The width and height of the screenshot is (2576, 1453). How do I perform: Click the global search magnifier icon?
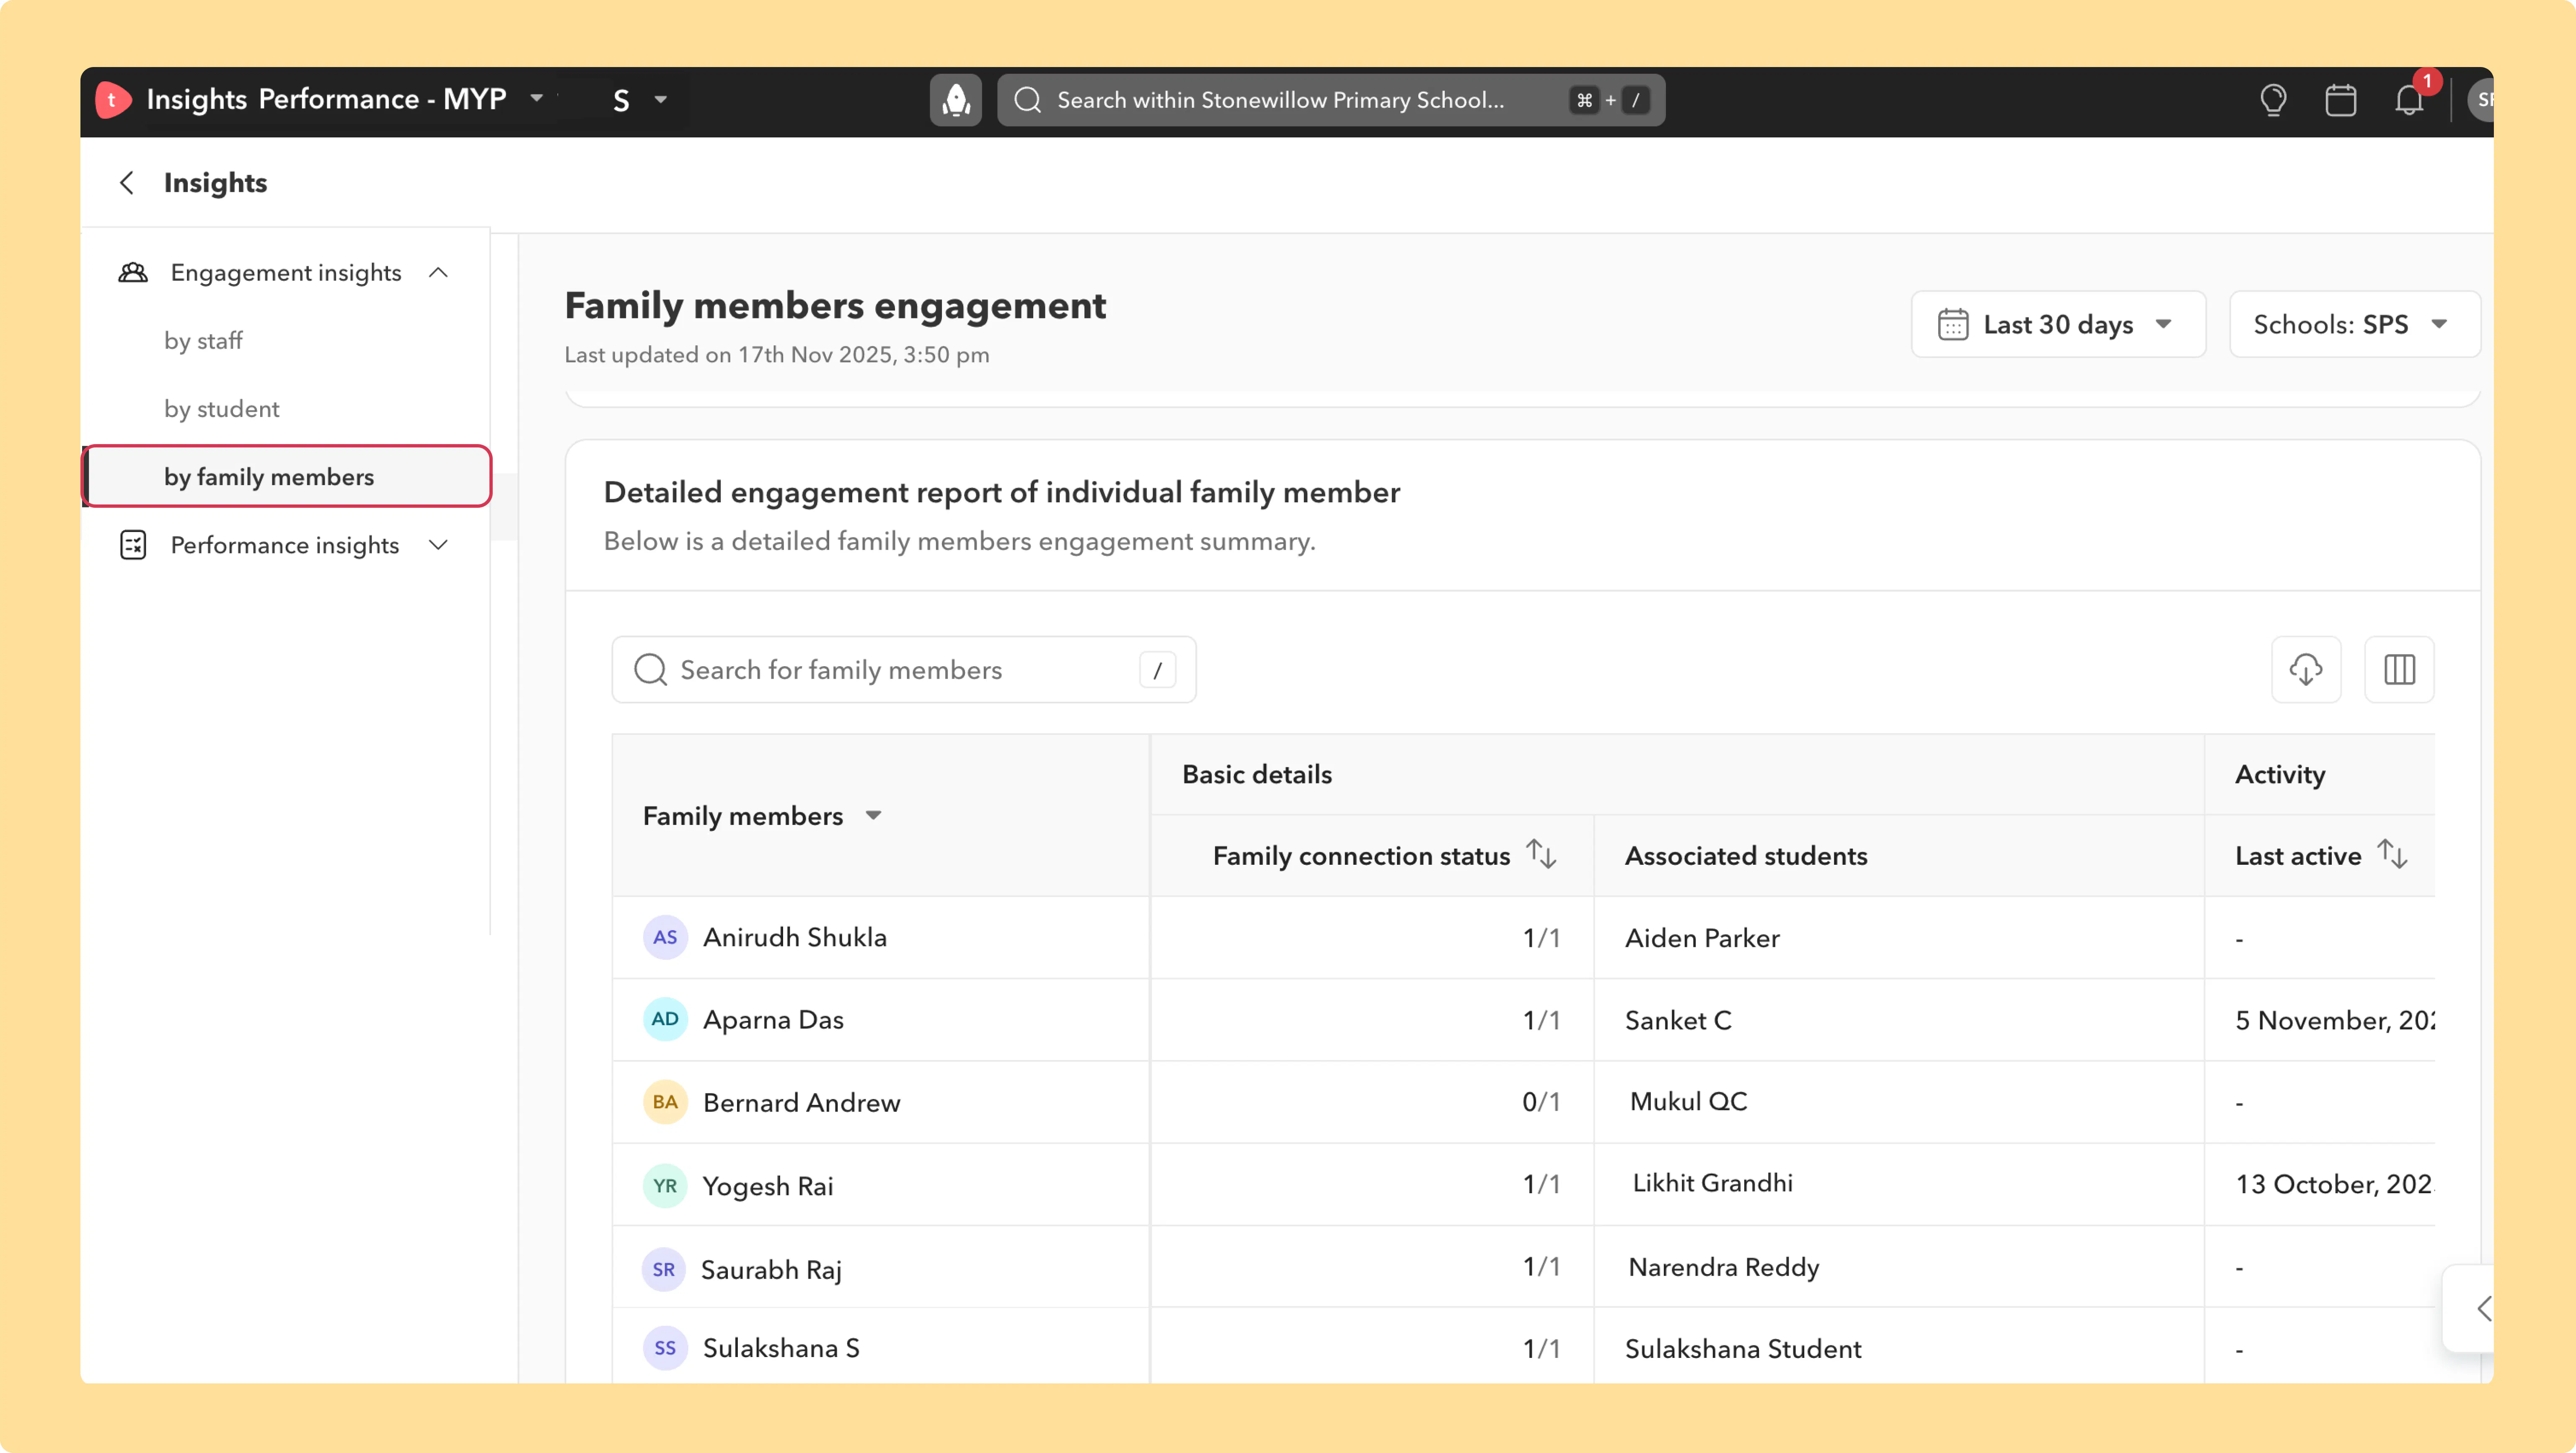tap(1028, 100)
